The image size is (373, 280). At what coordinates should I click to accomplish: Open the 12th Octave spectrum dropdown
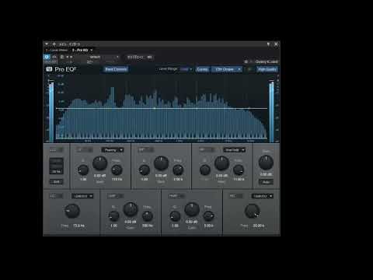pos(227,69)
